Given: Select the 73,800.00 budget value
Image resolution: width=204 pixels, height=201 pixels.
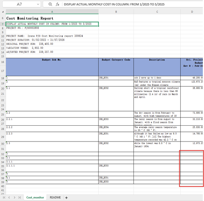Looking at the screenshot, I should (x=192, y=114).
